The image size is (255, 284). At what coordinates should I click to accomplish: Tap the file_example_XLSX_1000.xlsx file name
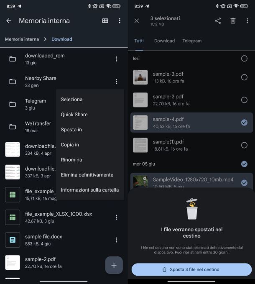(x=59, y=214)
